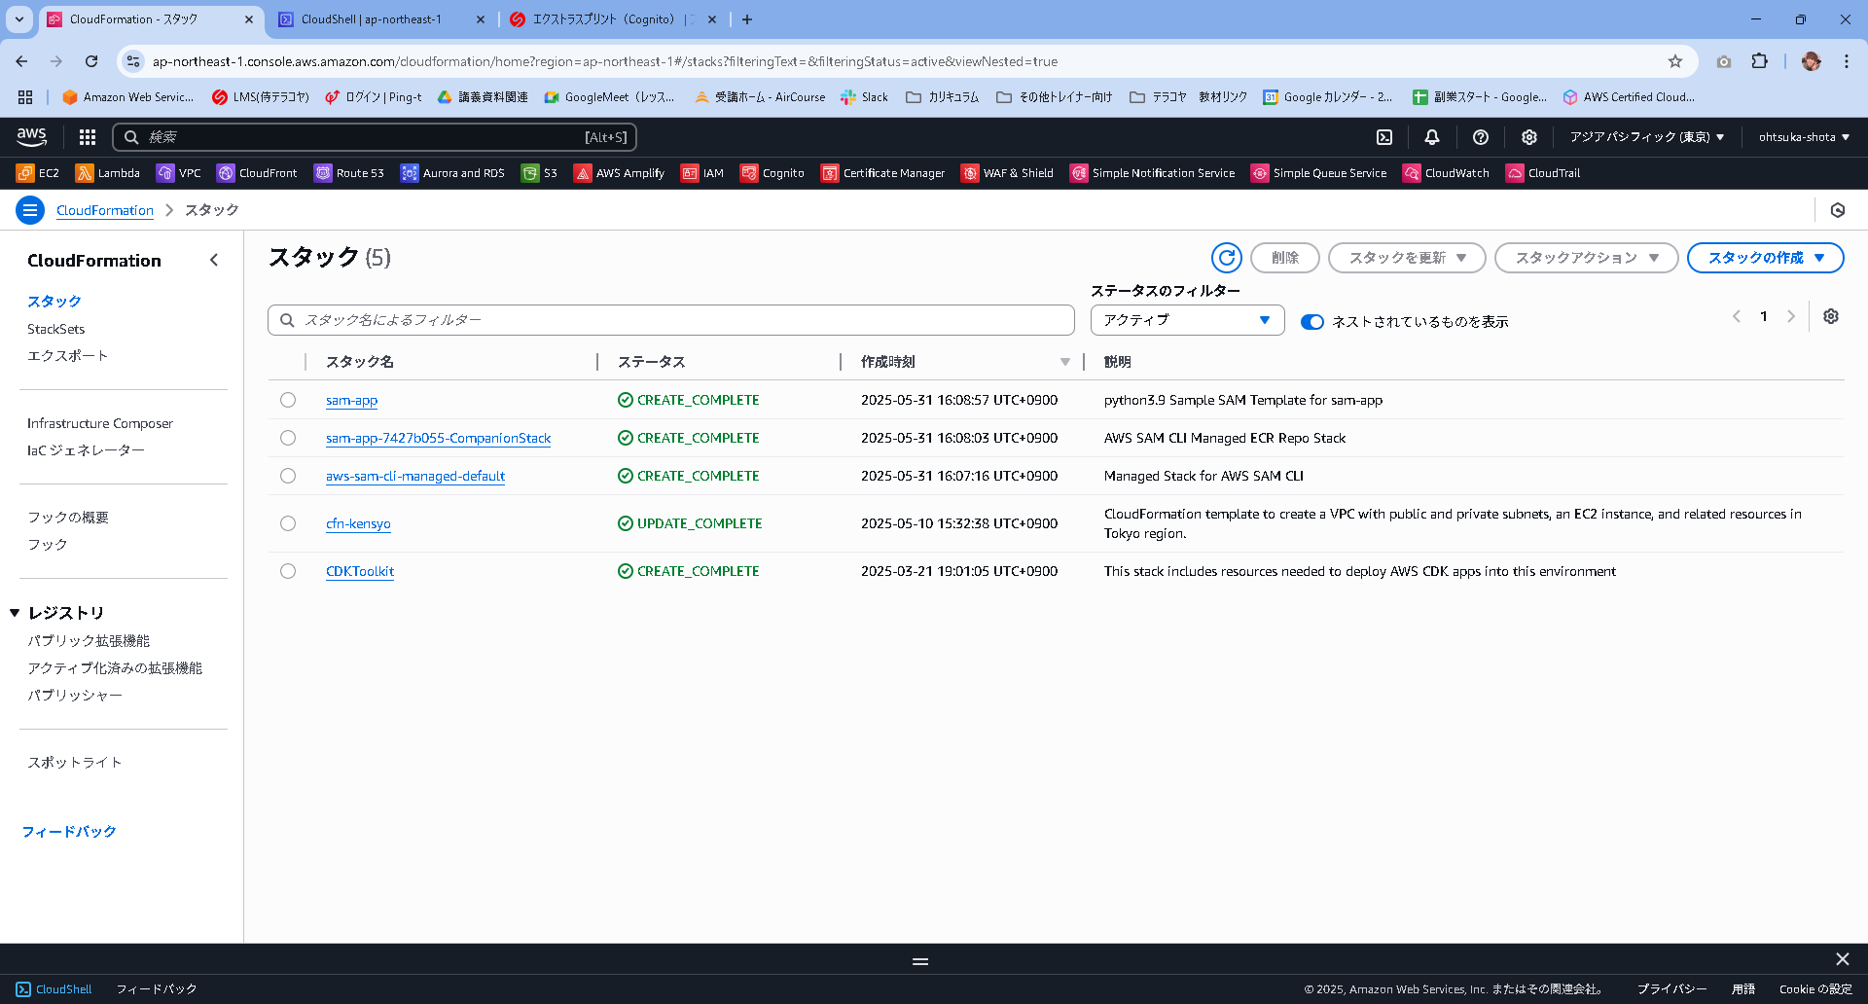Open the browser extensions puzzle icon
Screen dimensions: 1868x1004
tap(1760, 61)
